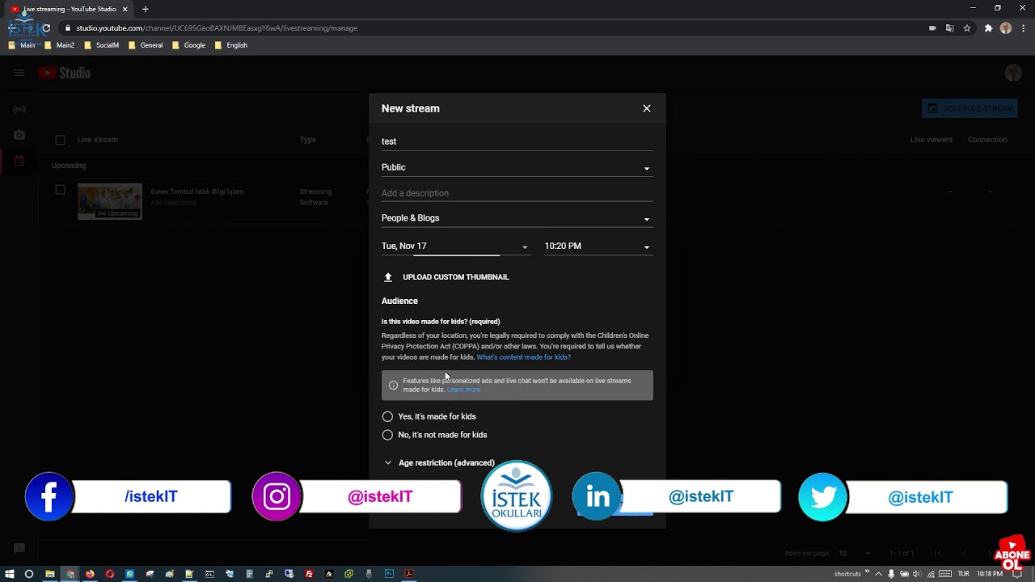1035x582 pixels.
Task: Open the General bookmarks folder
Action: [146, 45]
